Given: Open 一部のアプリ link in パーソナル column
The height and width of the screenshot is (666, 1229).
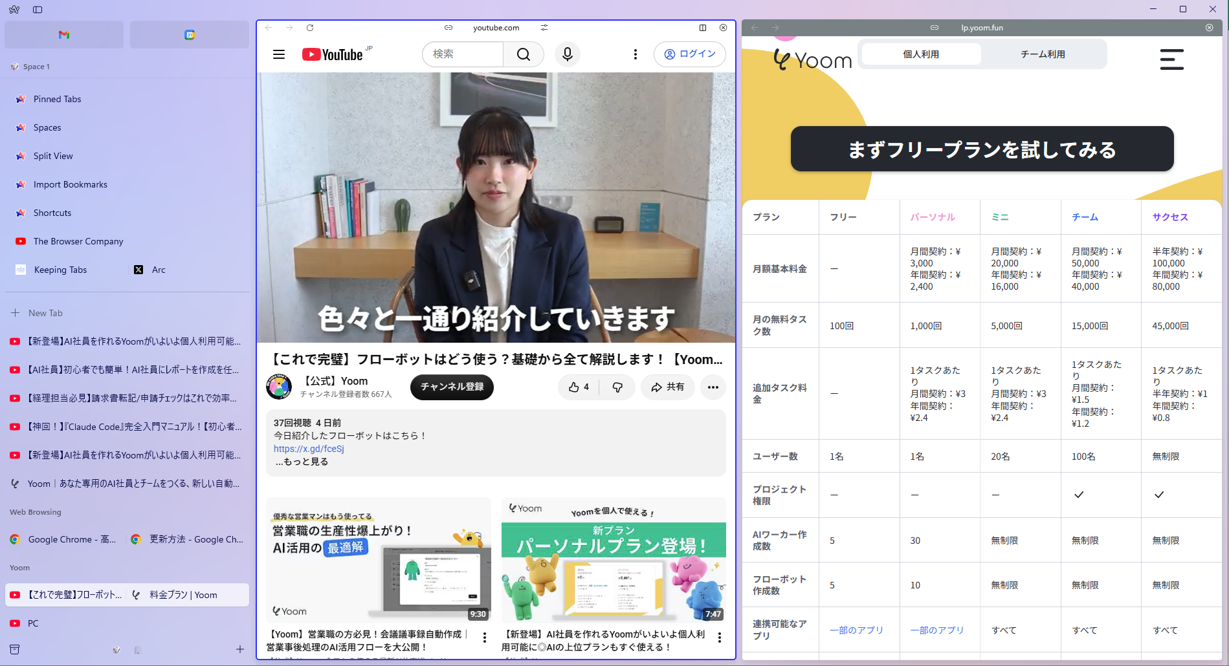Looking at the screenshot, I should tap(936, 630).
